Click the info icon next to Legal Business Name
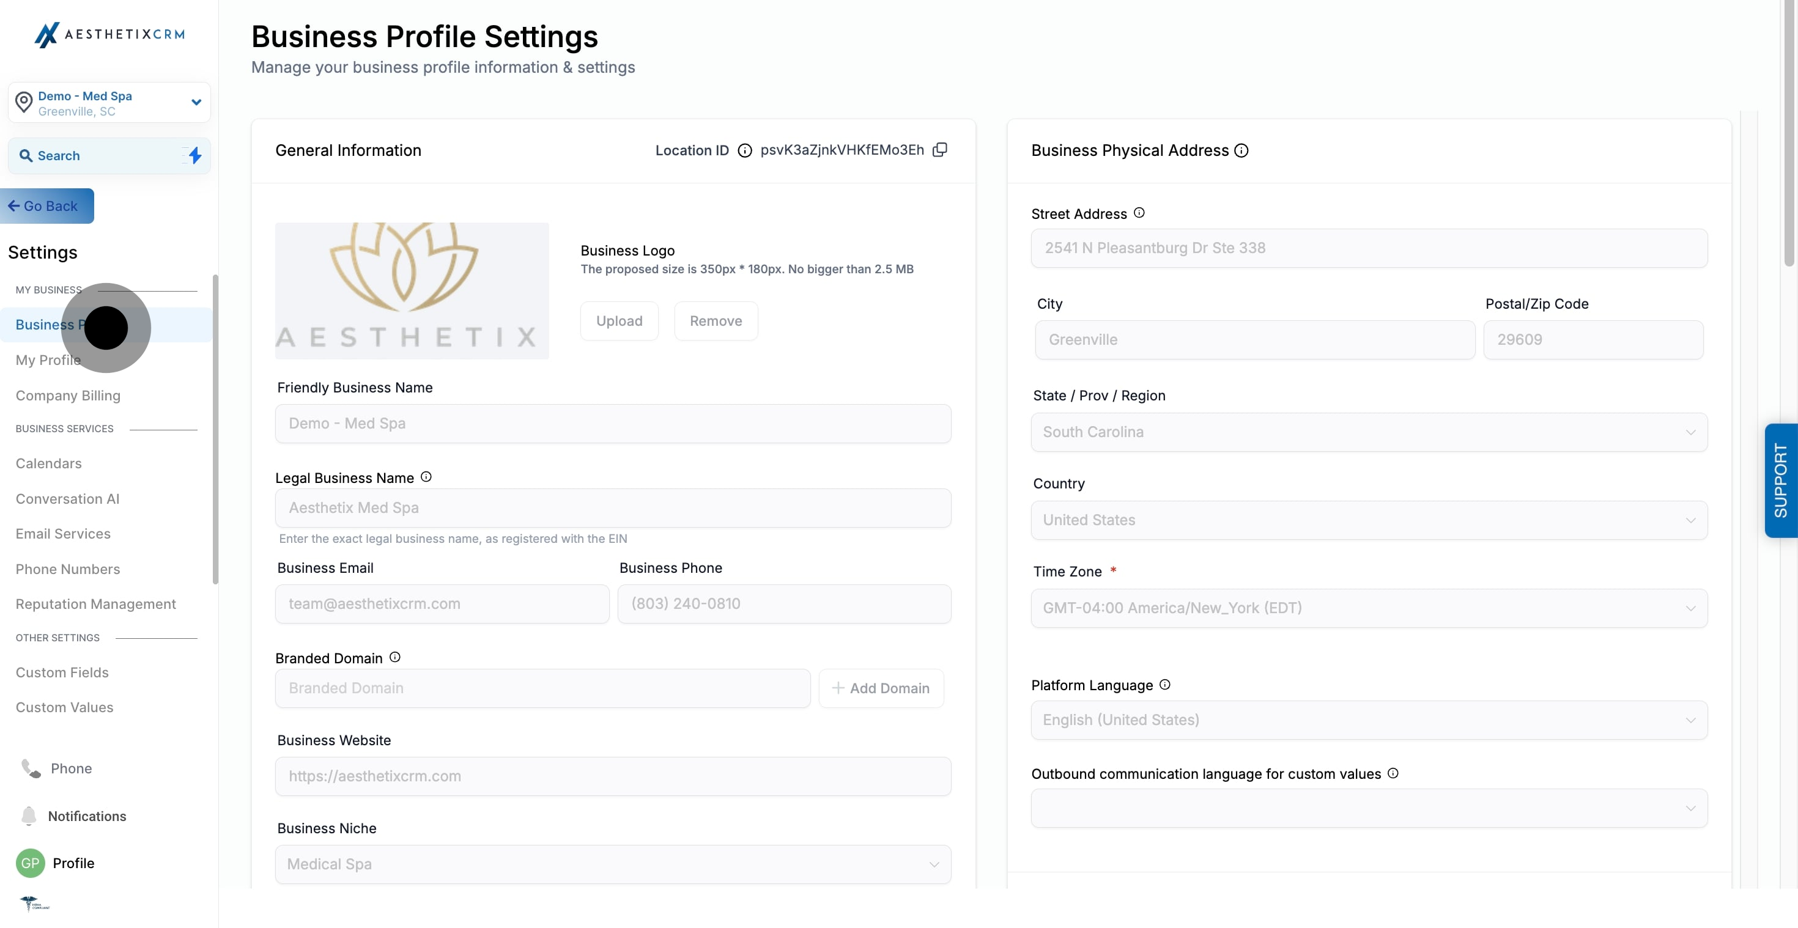The width and height of the screenshot is (1798, 928). point(426,477)
